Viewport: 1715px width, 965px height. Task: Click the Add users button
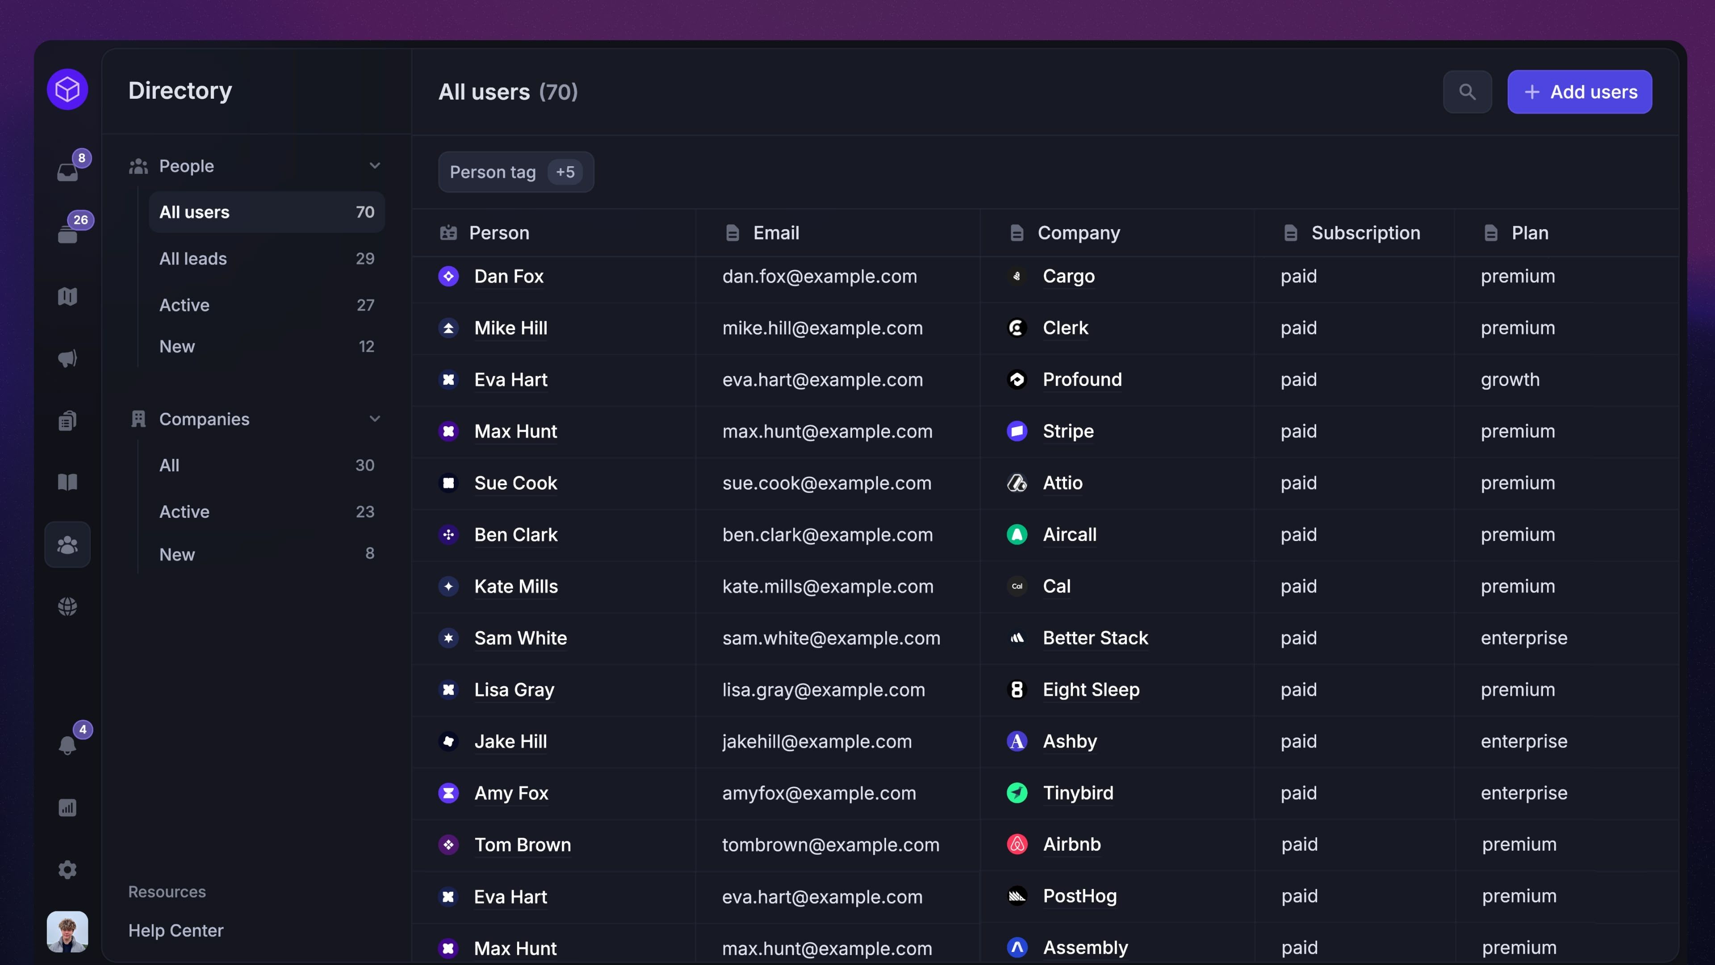(x=1579, y=92)
